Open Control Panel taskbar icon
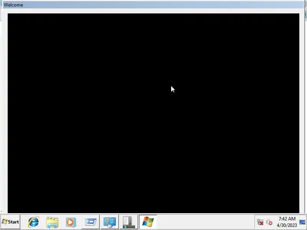The image size is (307, 230). [109, 222]
